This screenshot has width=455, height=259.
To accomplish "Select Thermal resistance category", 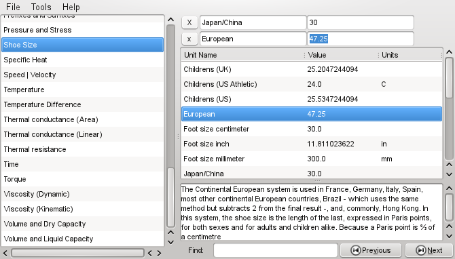I will 82,149.
